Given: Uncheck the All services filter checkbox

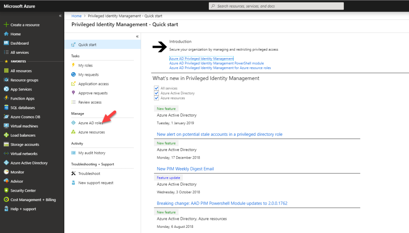Looking at the screenshot, I should (x=157, y=88).
